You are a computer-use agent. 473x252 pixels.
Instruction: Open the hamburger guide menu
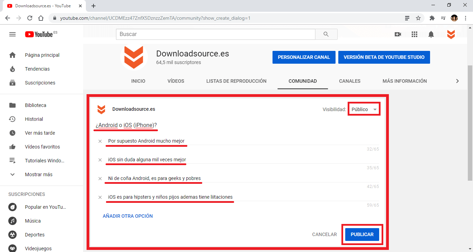pyautogui.click(x=12, y=34)
